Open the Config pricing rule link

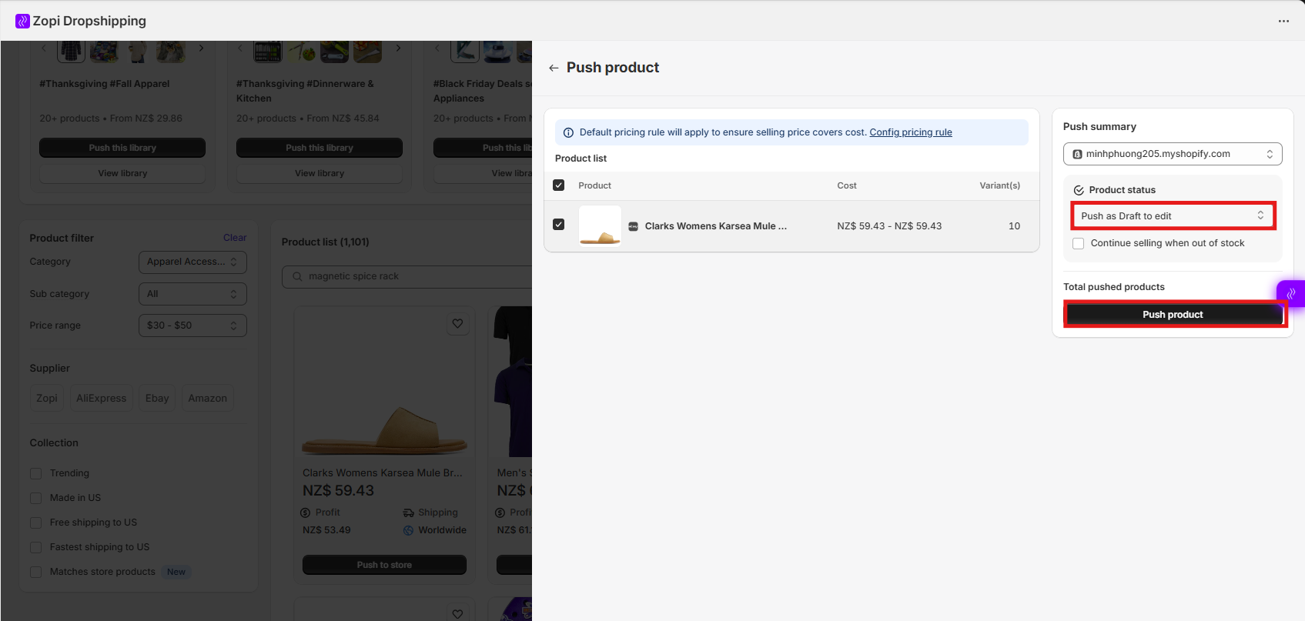tap(911, 132)
